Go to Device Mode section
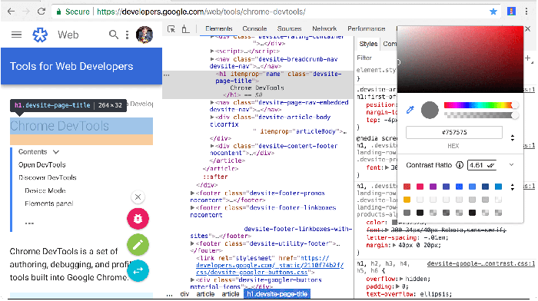The height and width of the screenshot is (301, 538). (45, 190)
